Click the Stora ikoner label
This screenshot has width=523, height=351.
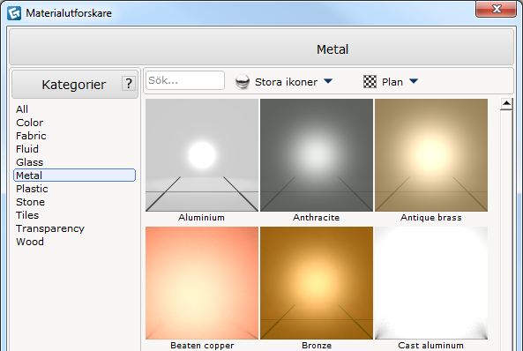286,82
